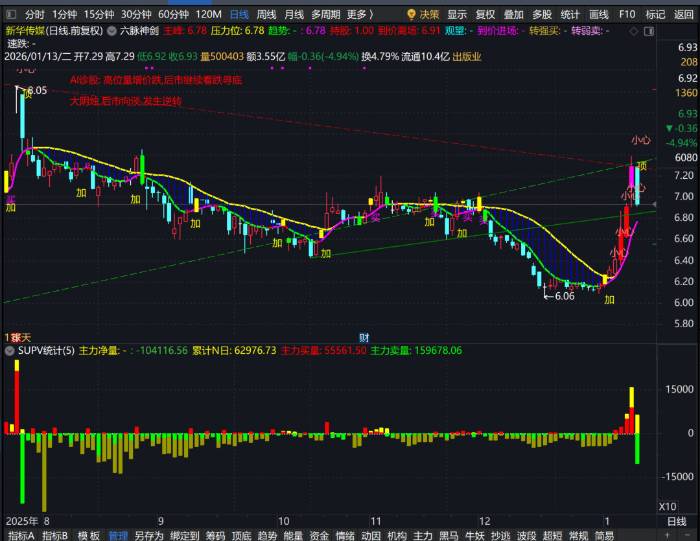Click the 叠加 overlay button
700x541 pixels.
coord(513,15)
